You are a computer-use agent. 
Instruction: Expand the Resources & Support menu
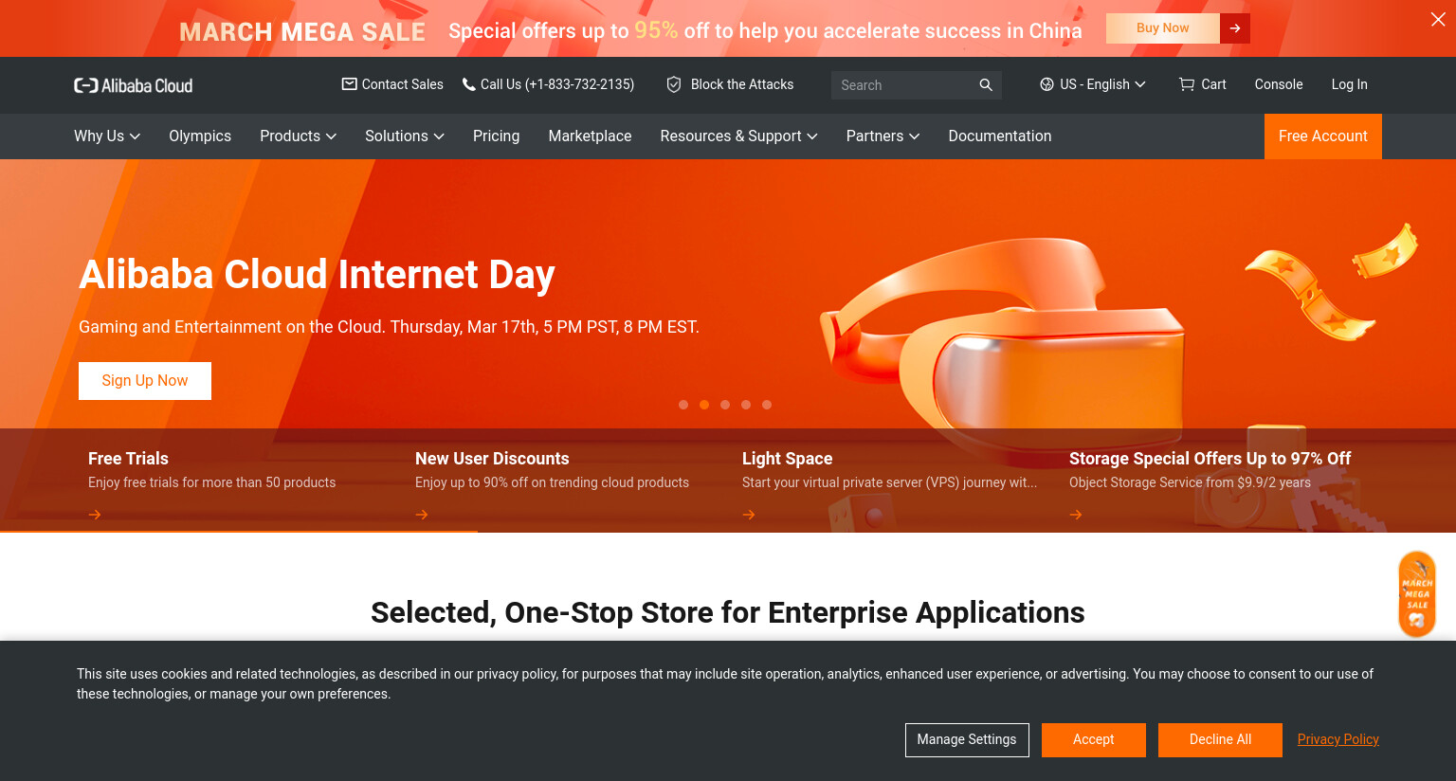(x=738, y=136)
